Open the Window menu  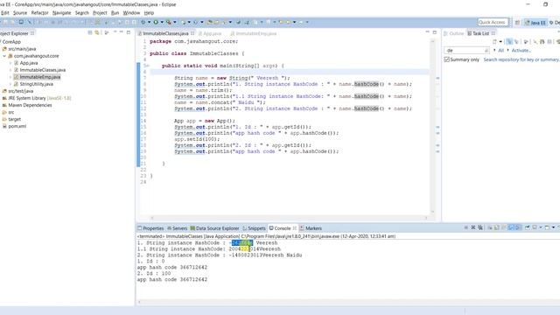pos(131,13)
